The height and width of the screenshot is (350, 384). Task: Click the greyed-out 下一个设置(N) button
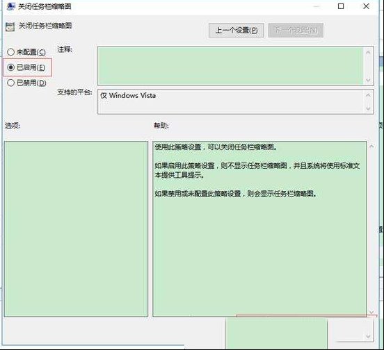pyautogui.click(x=296, y=31)
